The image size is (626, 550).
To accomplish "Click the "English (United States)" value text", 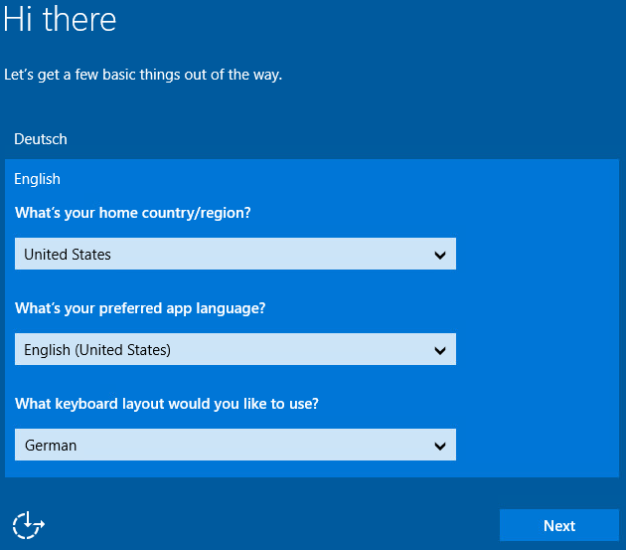I will [x=97, y=350].
